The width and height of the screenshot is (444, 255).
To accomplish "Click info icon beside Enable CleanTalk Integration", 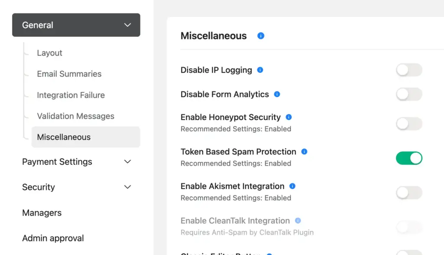I will (x=298, y=221).
